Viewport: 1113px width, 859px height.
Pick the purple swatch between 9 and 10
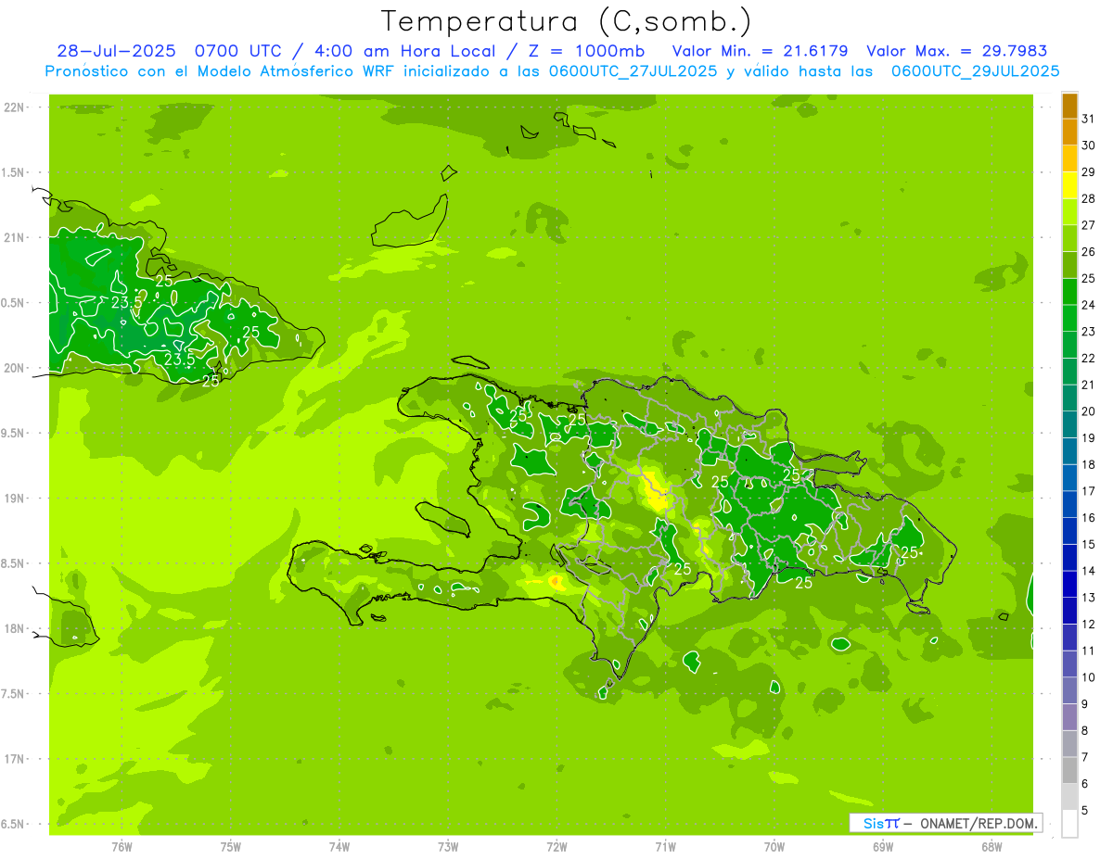[1069, 691]
